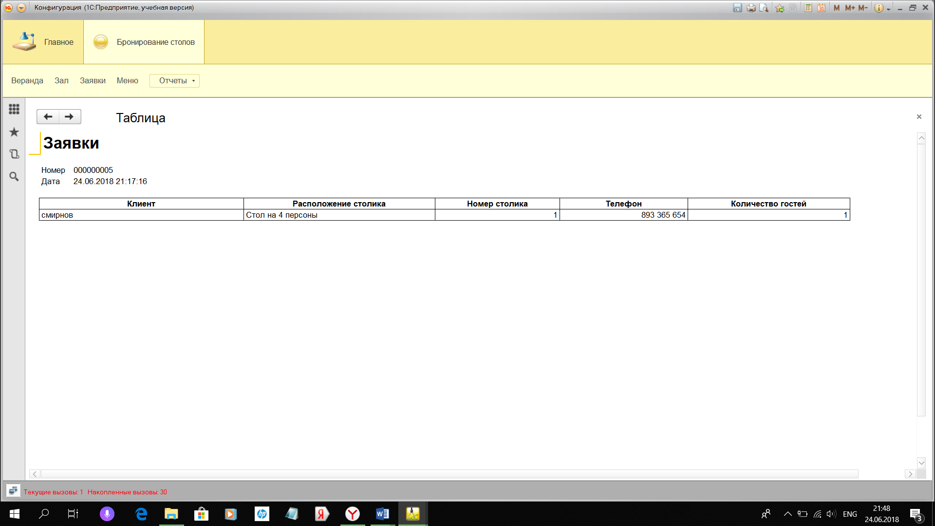935x526 pixels.
Task: Expand the Отчеты dropdown
Action: (174, 81)
